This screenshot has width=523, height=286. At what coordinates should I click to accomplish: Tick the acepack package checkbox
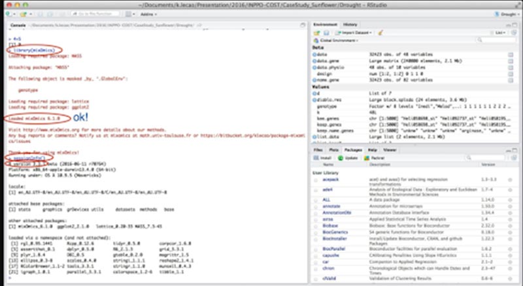tap(316, 180)
